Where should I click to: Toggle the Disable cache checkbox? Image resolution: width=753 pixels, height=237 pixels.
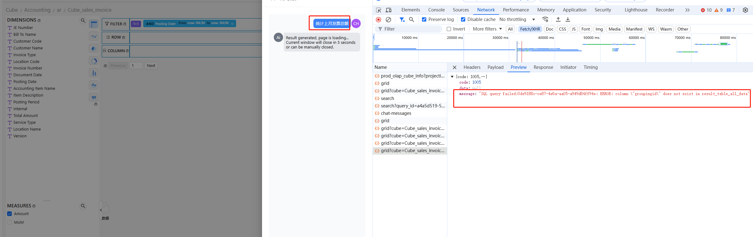pyautogui.click(x=463, y=19)
